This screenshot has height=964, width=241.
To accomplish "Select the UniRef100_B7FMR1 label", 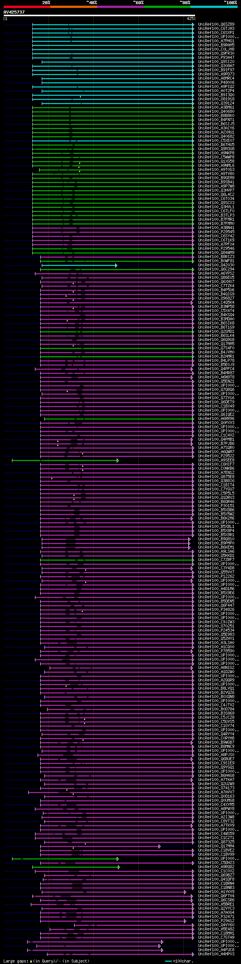I will [216, 220].
